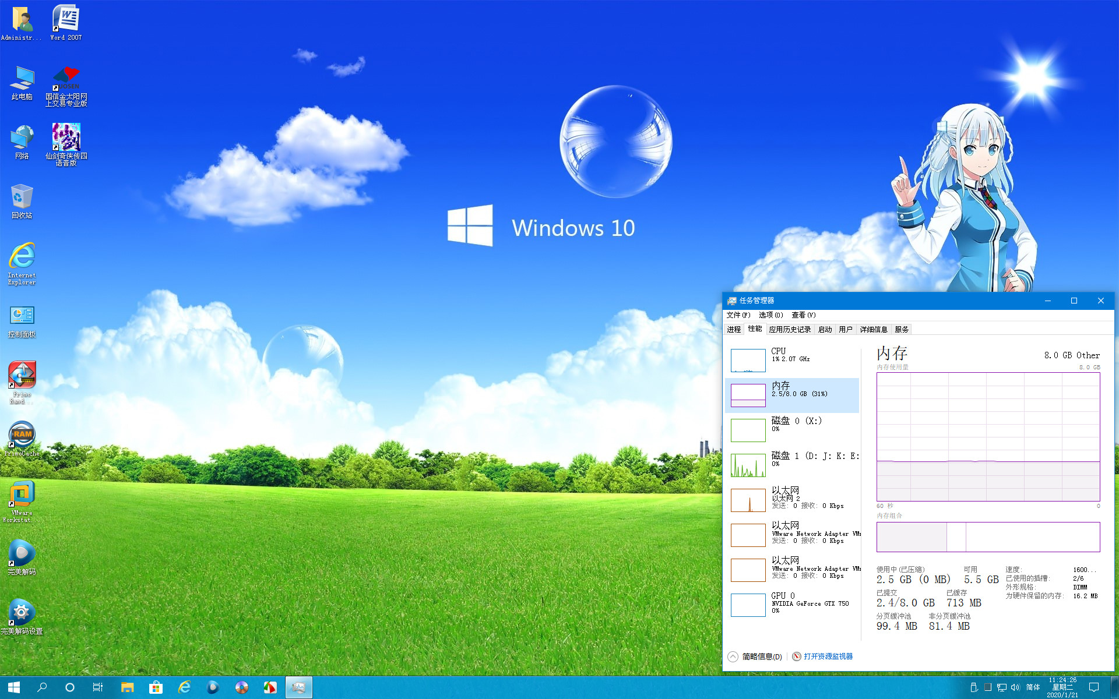The width and height of the screenshot is (1119, 699).
Task: Open 打开资源监视器 link
Action: [822, 656]
